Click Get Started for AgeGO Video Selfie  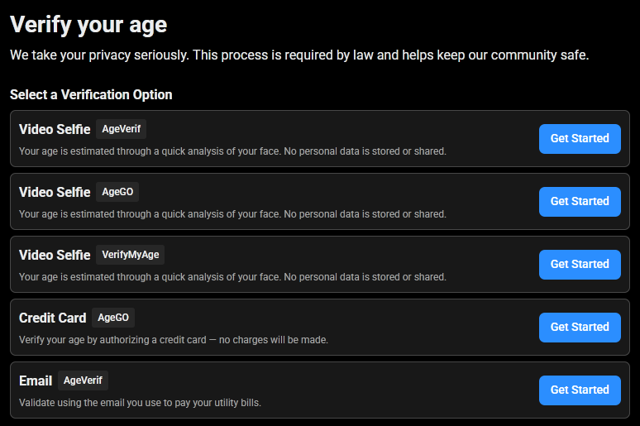point(580,202)
